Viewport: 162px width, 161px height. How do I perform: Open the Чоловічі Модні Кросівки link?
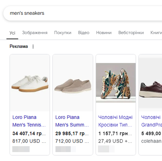pos(115,121)
